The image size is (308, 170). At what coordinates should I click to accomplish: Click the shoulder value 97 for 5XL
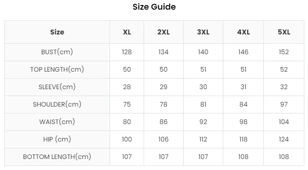tap(284, 104)
